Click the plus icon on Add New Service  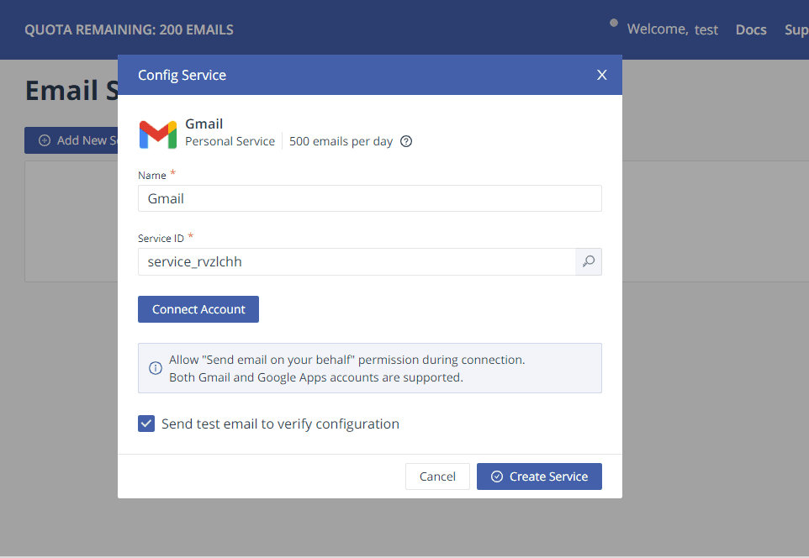point(45,140)
